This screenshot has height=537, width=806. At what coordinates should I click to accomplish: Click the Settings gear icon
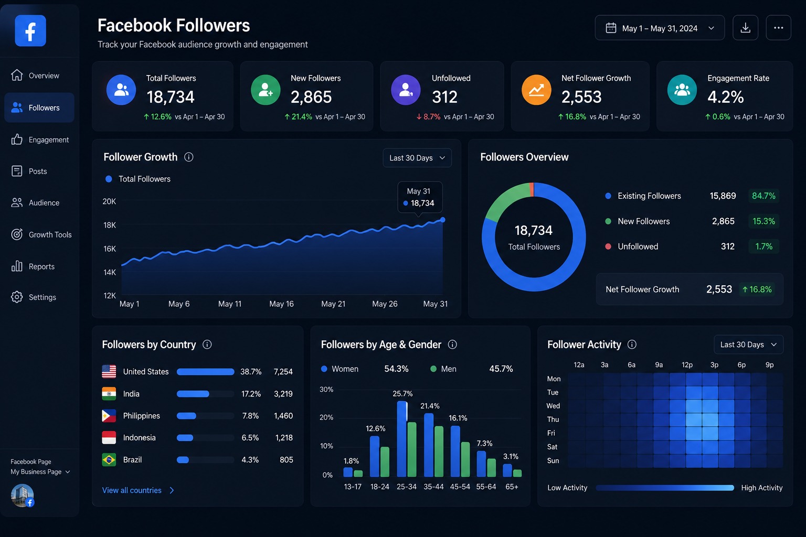17,297
